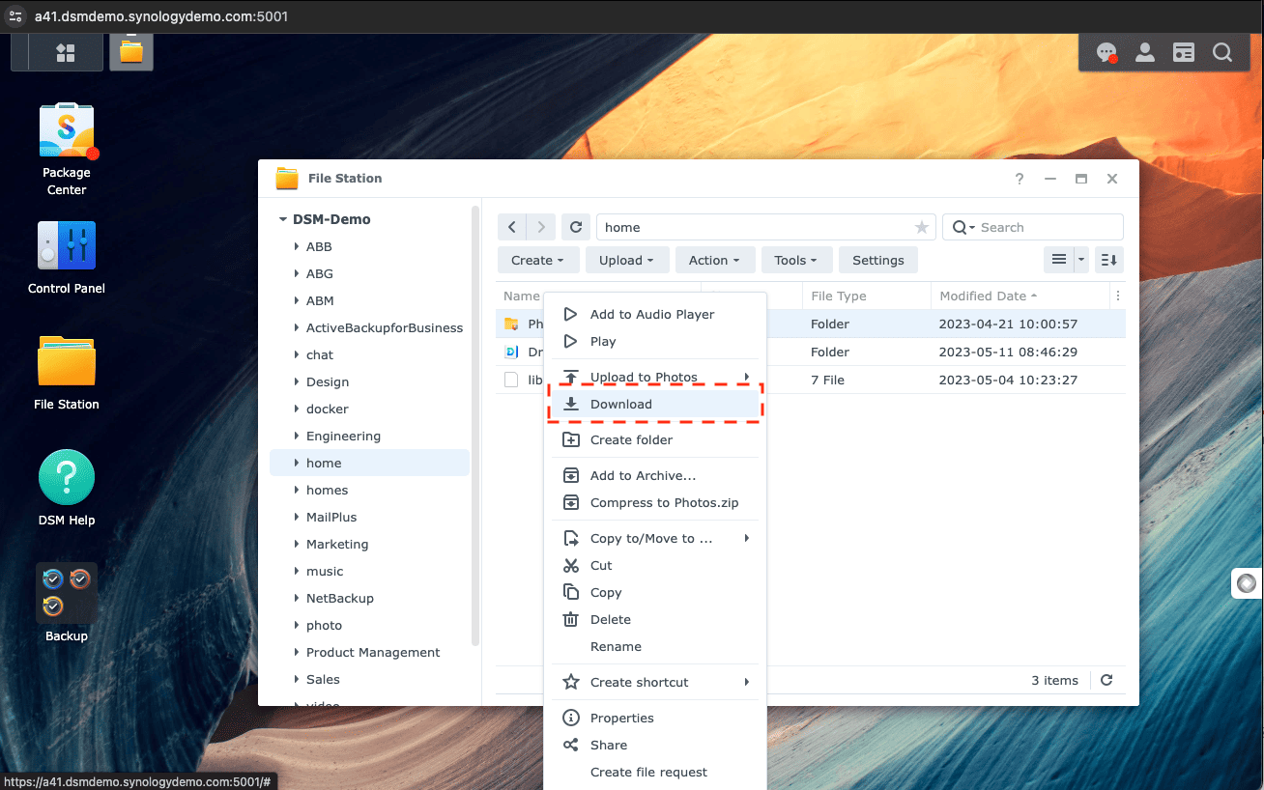Click the folder tree scrollbar
The height and width of the screenshot is (790, 1264).
[x=475, y=425]
